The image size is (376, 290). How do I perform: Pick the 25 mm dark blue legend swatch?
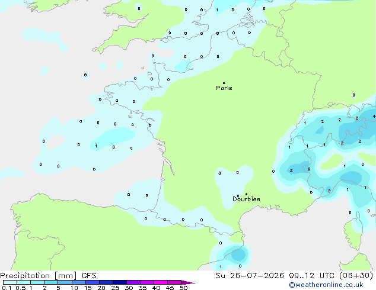point(120,282)
